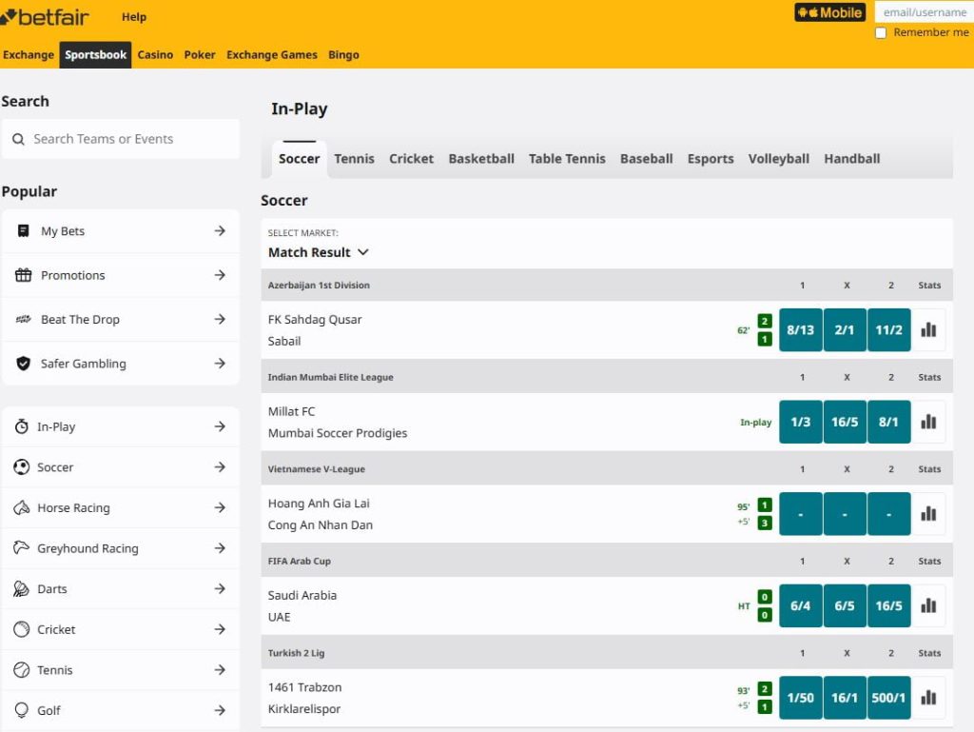Bet 16/5 on UAE
Viewport: 974px width, 732px height.
pyautogui.click(x=889, y=605)
